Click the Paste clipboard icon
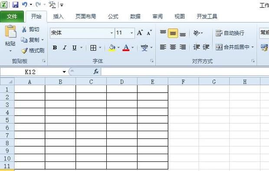The width and height of the screenshot is (269, 171). [10, 31]
